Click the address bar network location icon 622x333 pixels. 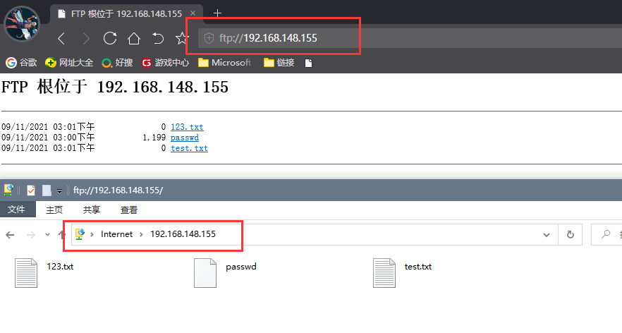80,234
